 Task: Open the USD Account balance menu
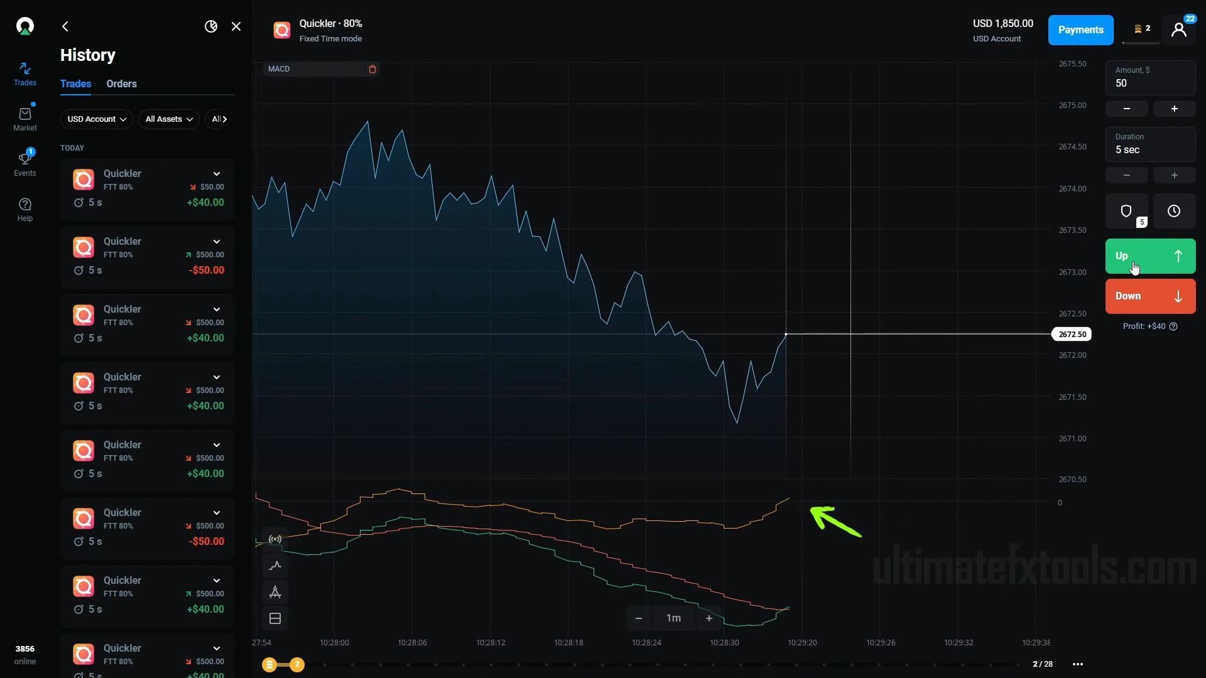click(1002, 30)
